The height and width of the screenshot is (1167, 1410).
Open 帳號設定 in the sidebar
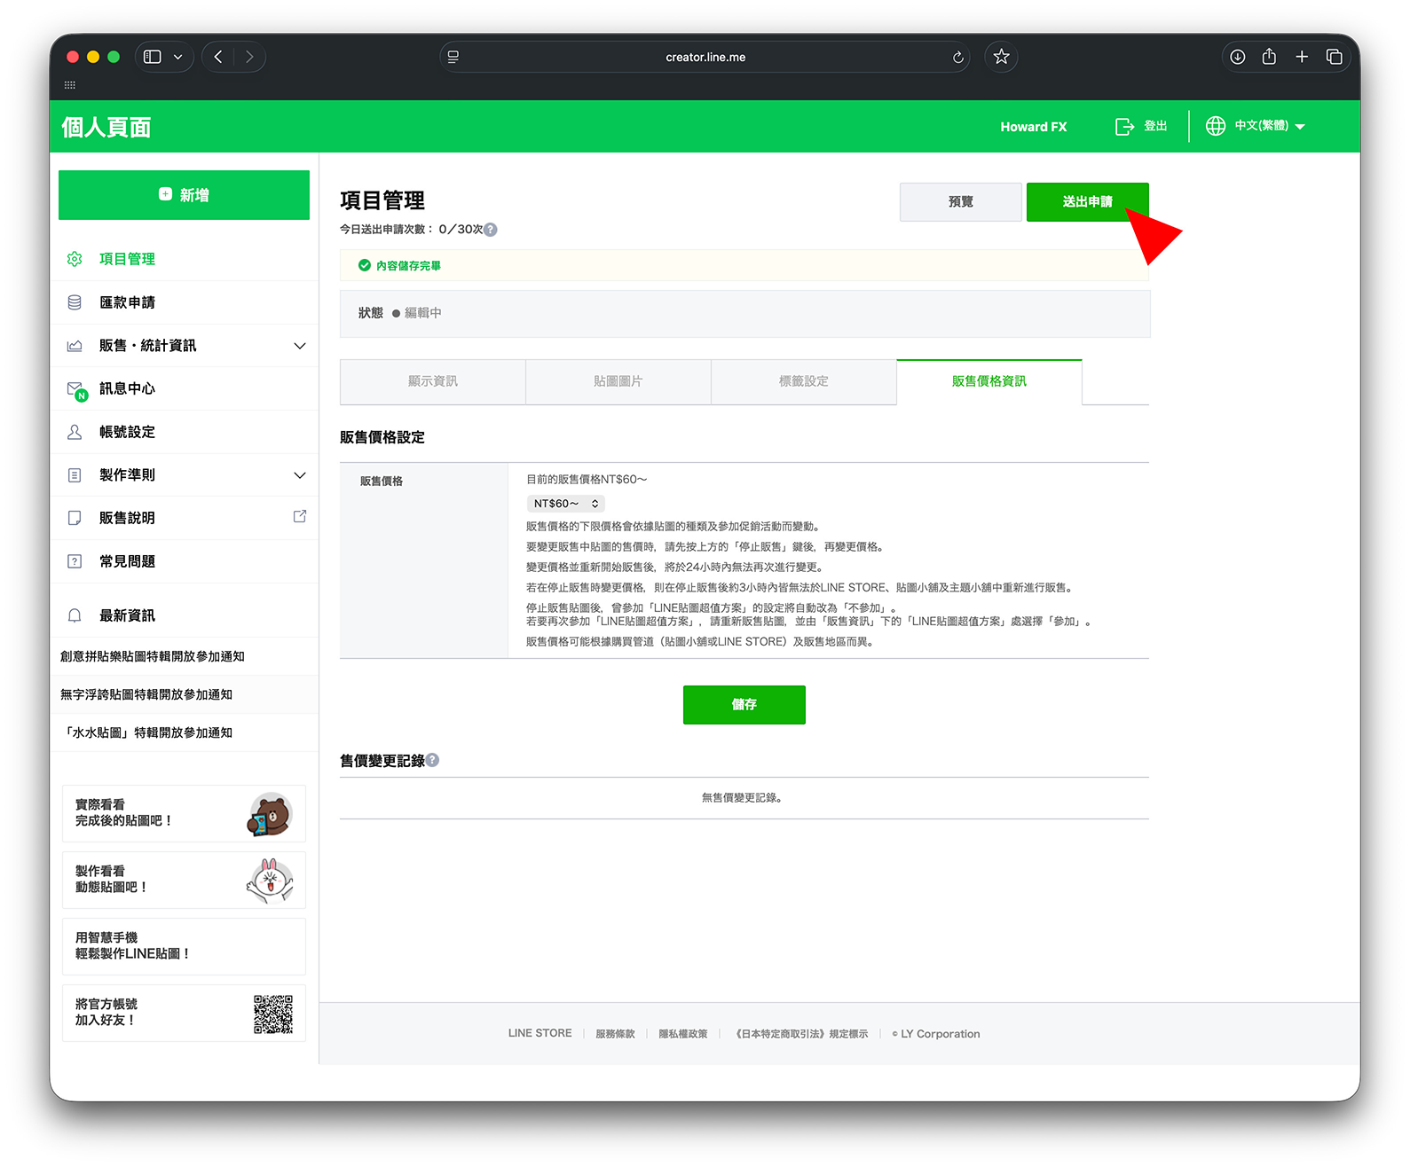coord(127,432)
